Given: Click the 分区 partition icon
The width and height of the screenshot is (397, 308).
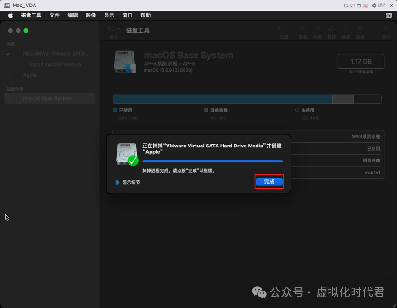Looking at the screenshot, I should 317,28.
